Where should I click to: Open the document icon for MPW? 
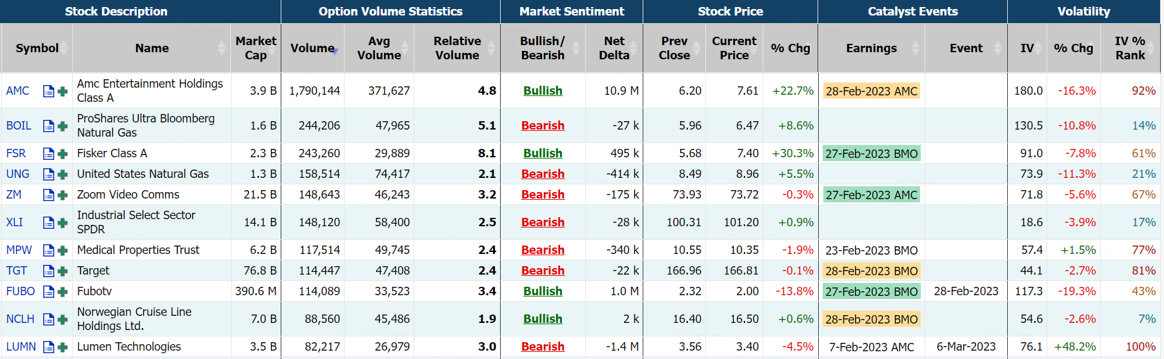point(48,250)
